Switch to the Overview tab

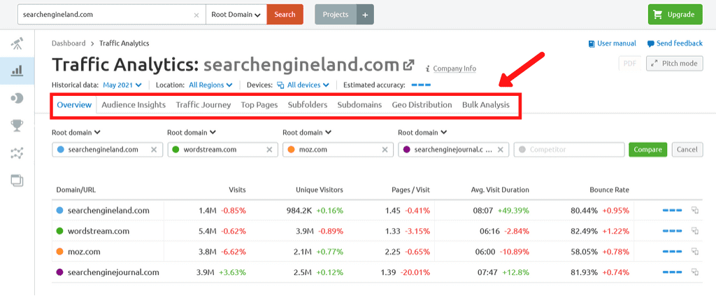tap(74, 104)
